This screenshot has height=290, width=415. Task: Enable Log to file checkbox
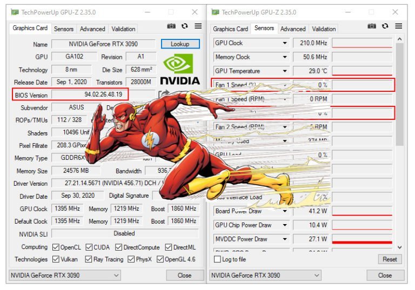217,259
